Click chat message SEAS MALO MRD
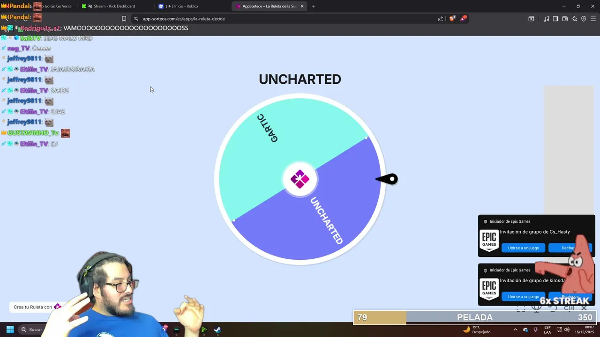Screen dimensions: 600x337 [67, 38]
